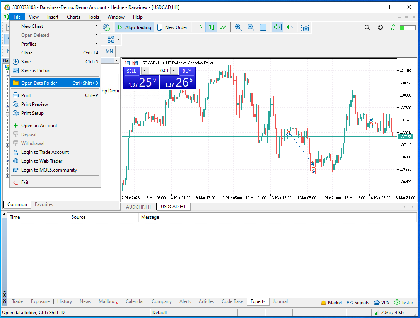Screen dimensions: 420x318
Task: Open the VPS cloud icon
Action: [377, 303]
